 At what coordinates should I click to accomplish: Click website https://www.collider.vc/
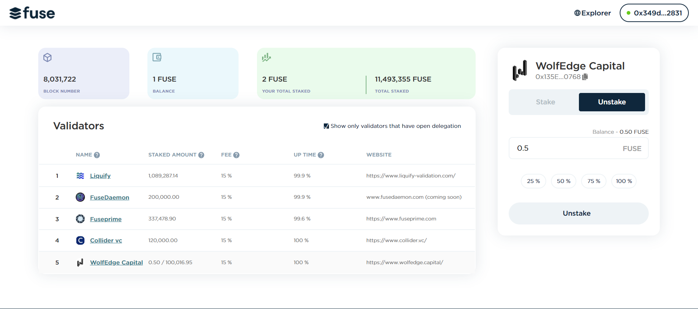tap(397, 240)
